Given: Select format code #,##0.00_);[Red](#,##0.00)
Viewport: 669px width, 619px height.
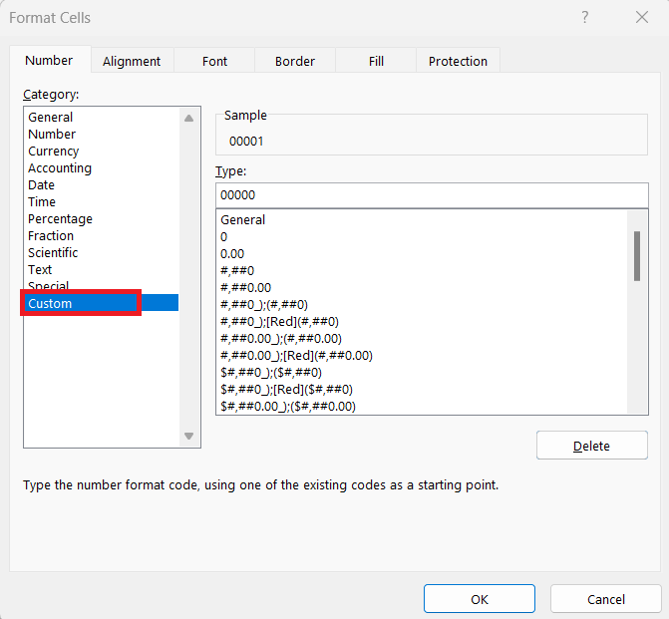Looking at the screenshot, I should click(x=422, y=356).
